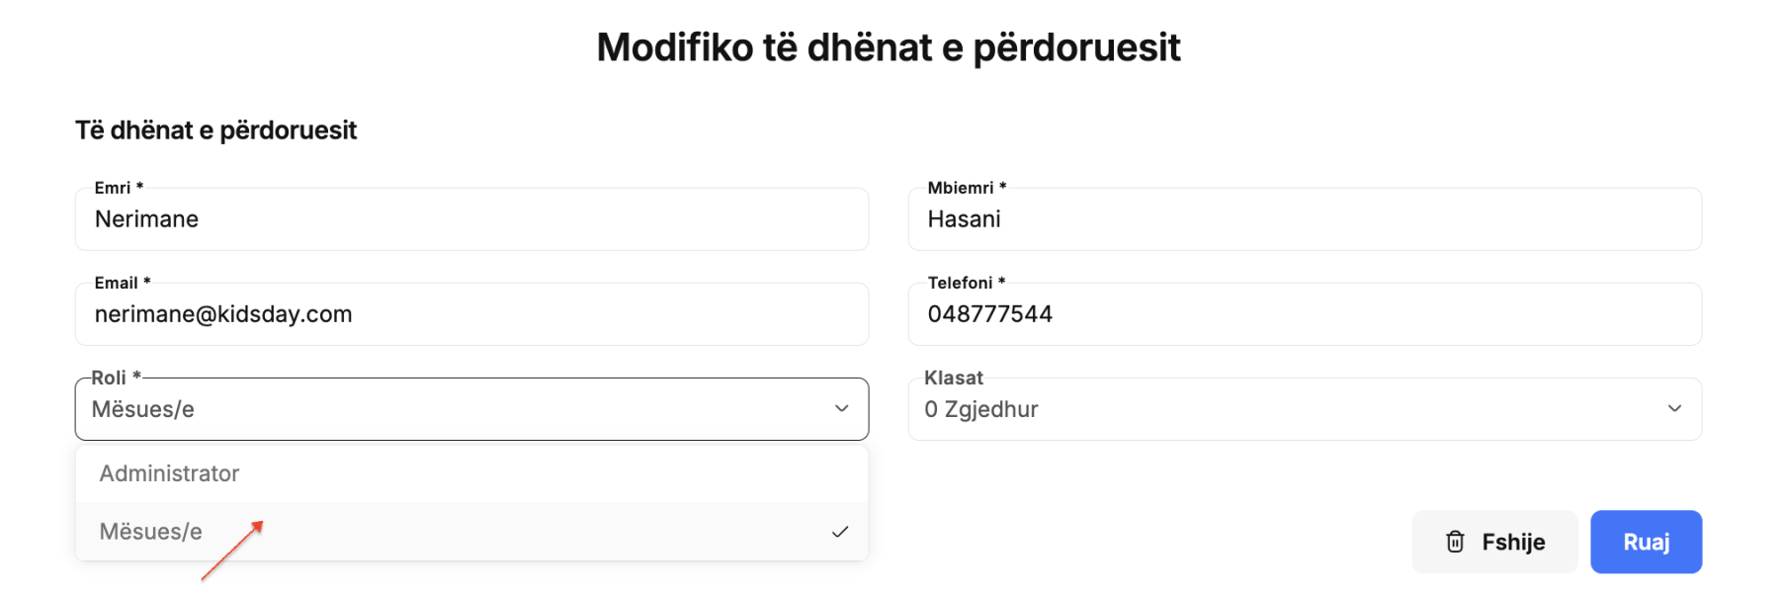
Task: Focus the Emri field containing Nerimane
Action: point(471,219)
